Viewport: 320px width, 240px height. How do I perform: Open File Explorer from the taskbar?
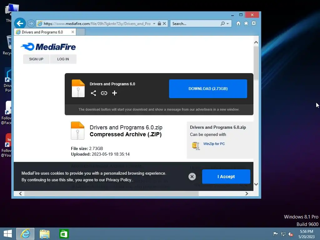(x=45, y=234)
